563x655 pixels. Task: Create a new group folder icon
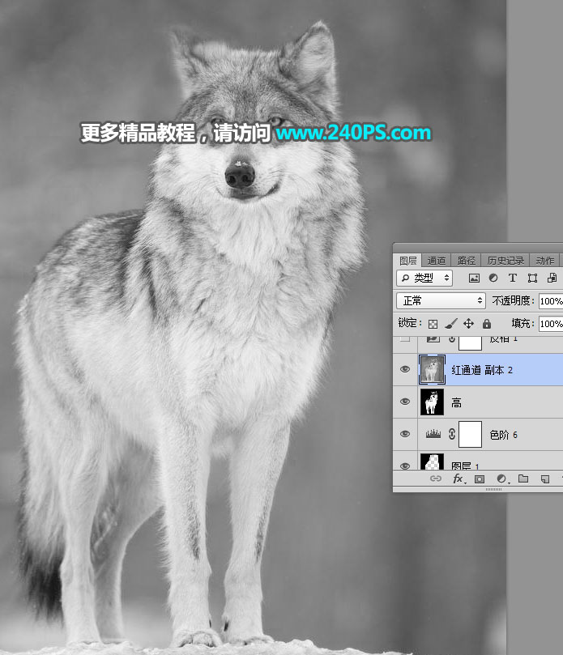pos(523,479)
